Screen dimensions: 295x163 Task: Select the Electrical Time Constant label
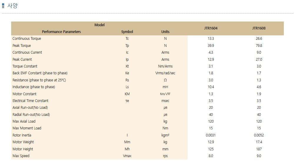31,101
